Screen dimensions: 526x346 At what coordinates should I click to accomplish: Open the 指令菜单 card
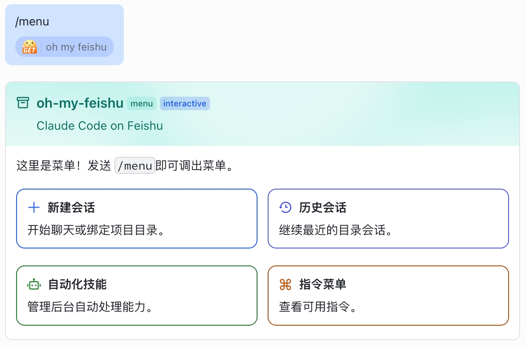pyautogui.click(x=388, y=296)
